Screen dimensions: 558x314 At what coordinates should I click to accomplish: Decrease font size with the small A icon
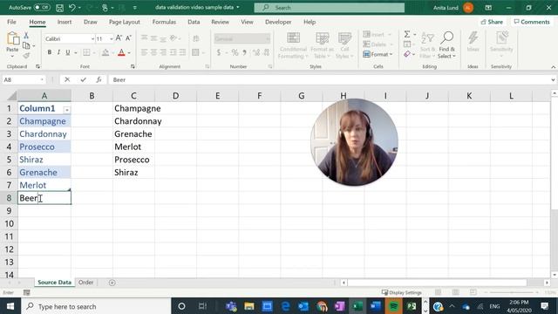pyautogui.click(x=128, y=38)
